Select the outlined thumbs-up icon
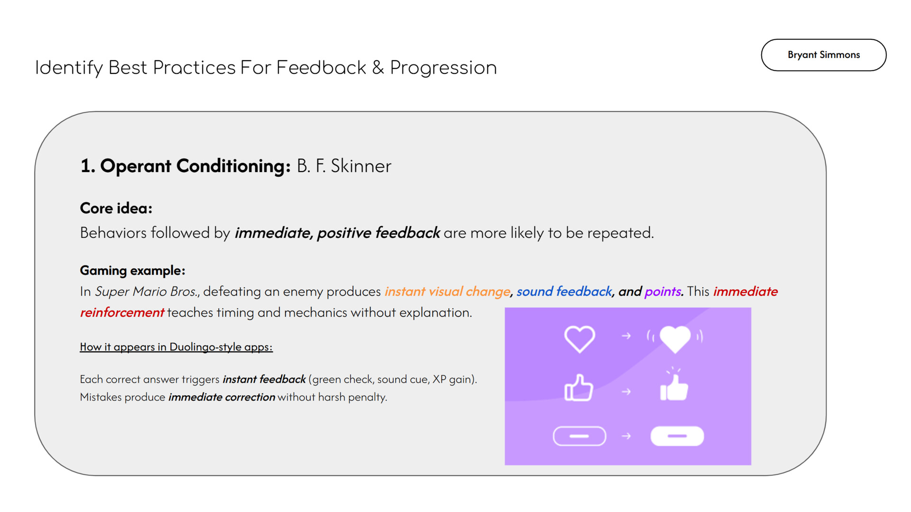The width and height of the screenshot is (911, 512). (x=578, y=389)
